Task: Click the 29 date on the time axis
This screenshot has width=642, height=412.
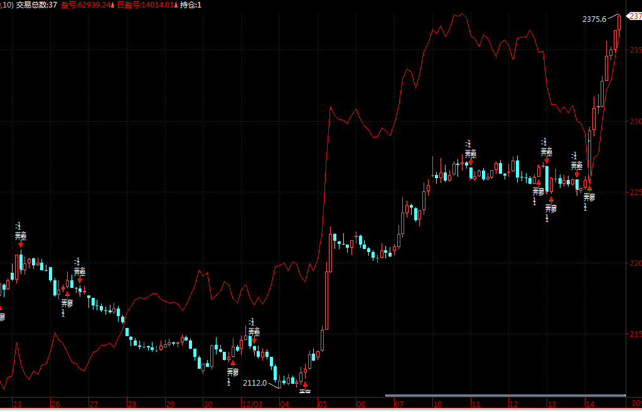Action: (169, 404)
